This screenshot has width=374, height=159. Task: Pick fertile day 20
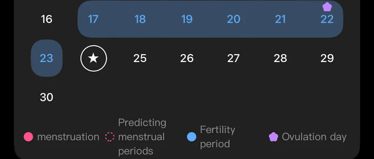pyautogui.click(x=234, y=19)
